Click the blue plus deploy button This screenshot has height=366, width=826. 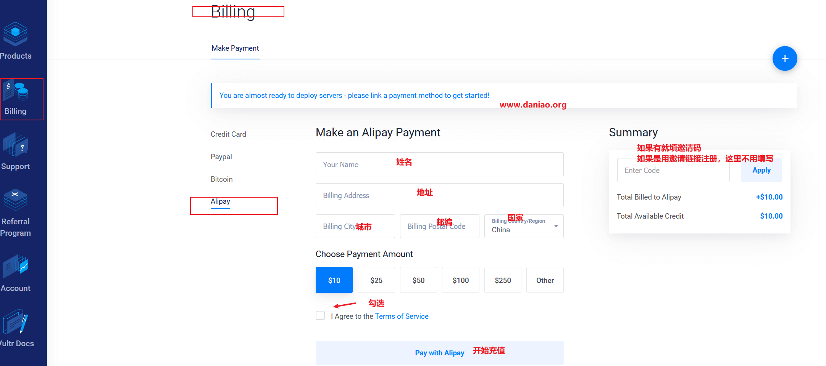point(785,58)
